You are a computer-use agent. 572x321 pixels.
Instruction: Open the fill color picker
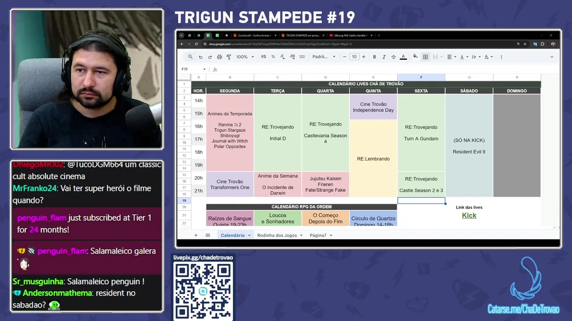(x=415, y=57)
